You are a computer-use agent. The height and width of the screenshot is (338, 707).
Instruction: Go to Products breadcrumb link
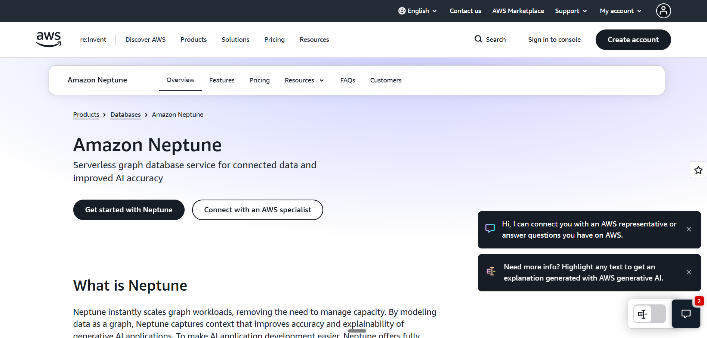[x=86, y=115]
